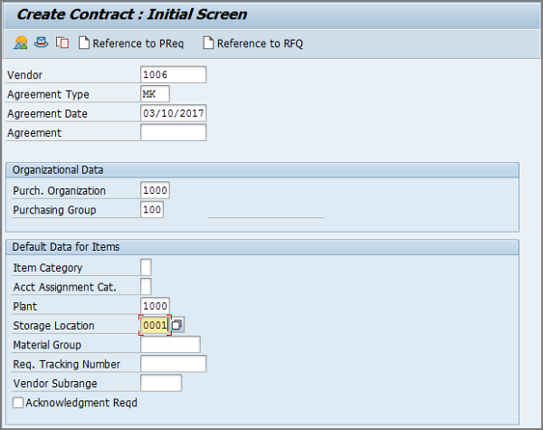Click the Vendor input field
Screen dimensions: 543x430
(174, 75)
